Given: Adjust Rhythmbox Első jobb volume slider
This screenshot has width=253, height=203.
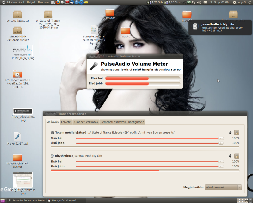Looking at the screenshot, I should tap(150, 167).
